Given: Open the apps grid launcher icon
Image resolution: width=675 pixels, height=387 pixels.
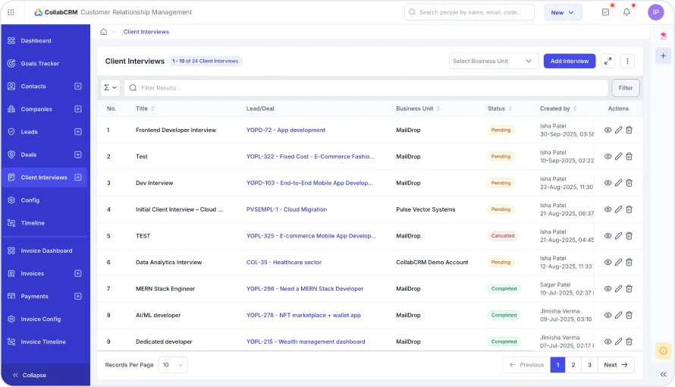Looking at the screenshot, I should coord(11,12).
